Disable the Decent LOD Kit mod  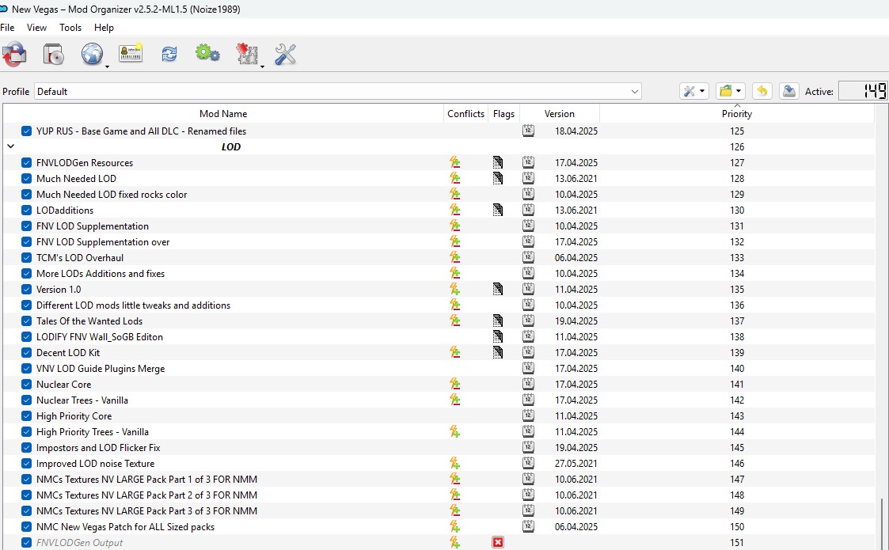point(27,353)
